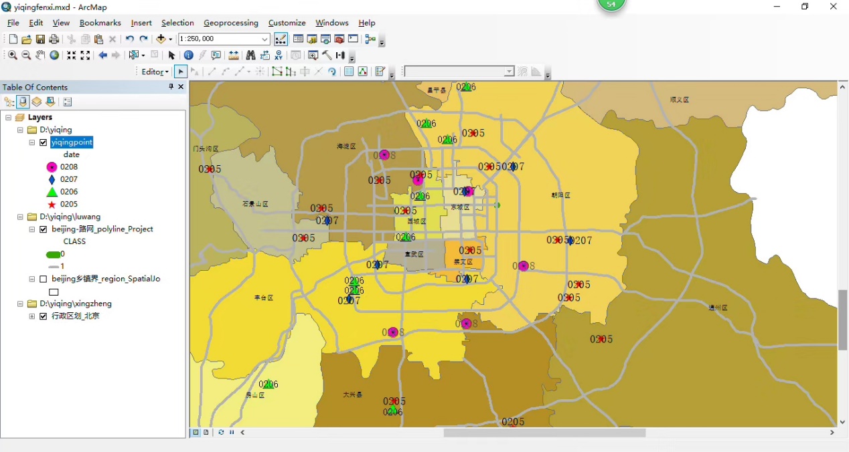This screenshot has height=452, width=849.
Task: Open the Bookmarks menu
Action: pos(100,23)
